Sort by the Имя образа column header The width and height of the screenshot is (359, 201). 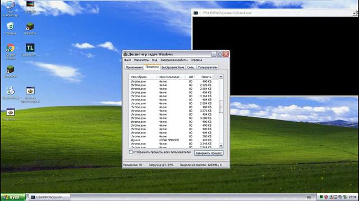click(143, 77)
